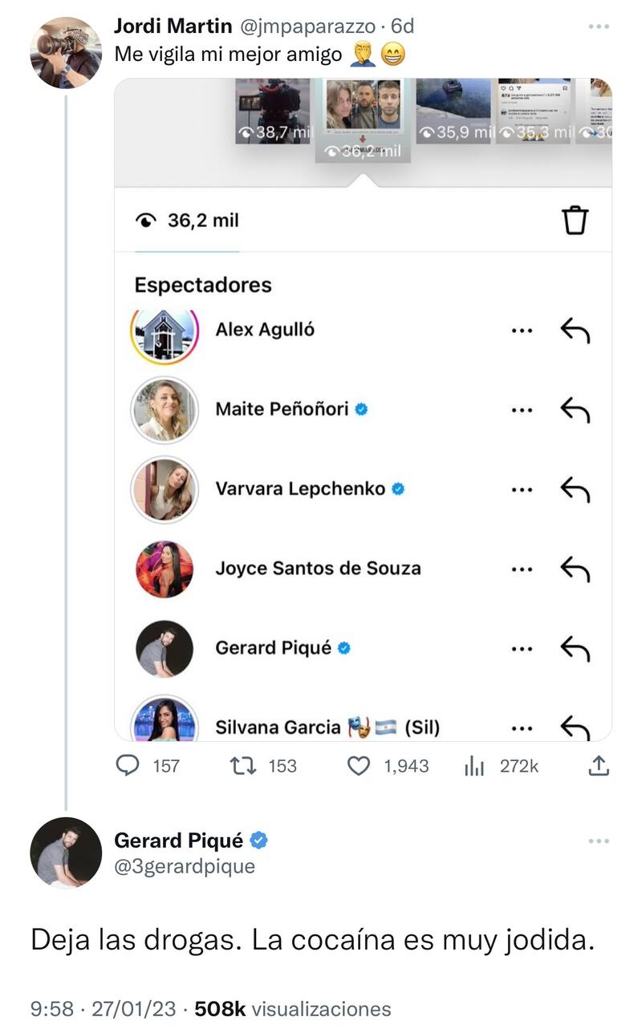Viewport: 642px width, 1029px height.
Task: Reply to Varvara Lepchenko with arrow
Action: (x=575, y=488)
